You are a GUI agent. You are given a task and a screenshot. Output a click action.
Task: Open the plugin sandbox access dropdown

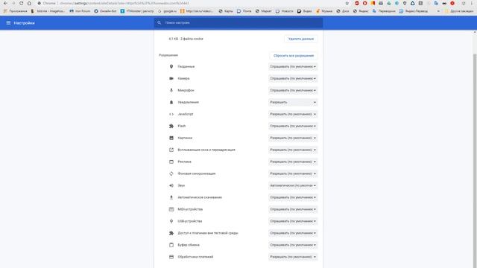click(293, 233)
